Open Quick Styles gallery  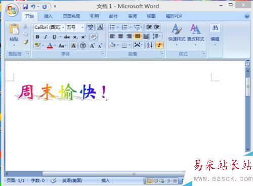(177, 35)
